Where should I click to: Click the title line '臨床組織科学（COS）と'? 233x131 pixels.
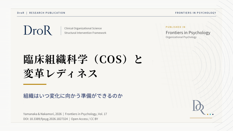pyautogui.click(x=83, y=59)
